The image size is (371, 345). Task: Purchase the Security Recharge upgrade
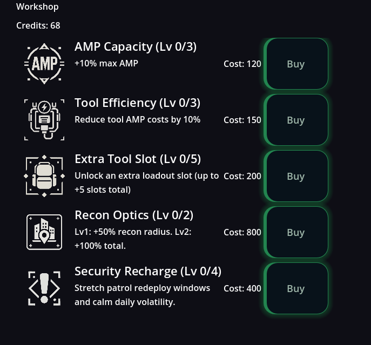click(x=296, y=288)
